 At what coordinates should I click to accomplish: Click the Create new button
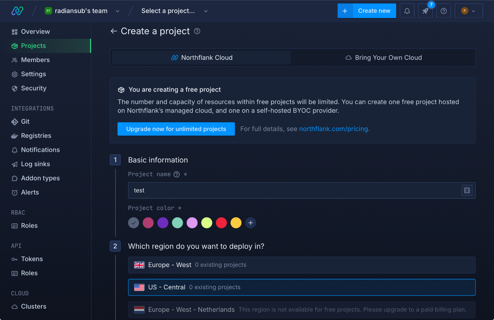[374, 11]
